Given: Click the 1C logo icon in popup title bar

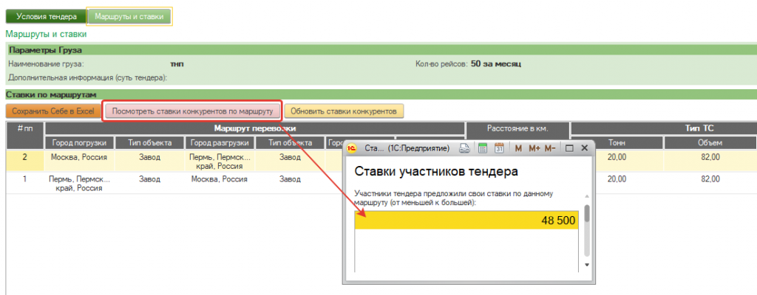Looking at the screenshot, I should [353, 148].
